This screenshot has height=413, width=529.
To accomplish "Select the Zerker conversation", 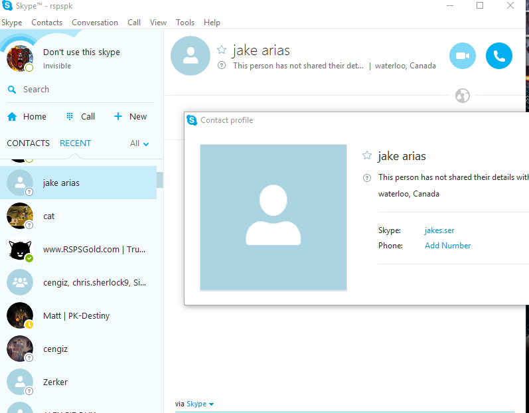I will tap(78, 382).
